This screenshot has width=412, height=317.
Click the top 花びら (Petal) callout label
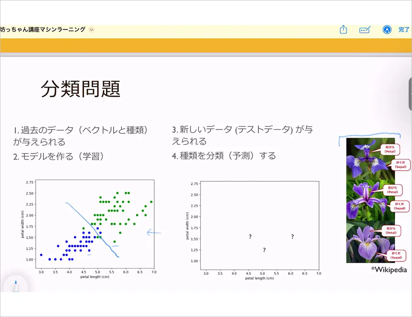[390, 149]
